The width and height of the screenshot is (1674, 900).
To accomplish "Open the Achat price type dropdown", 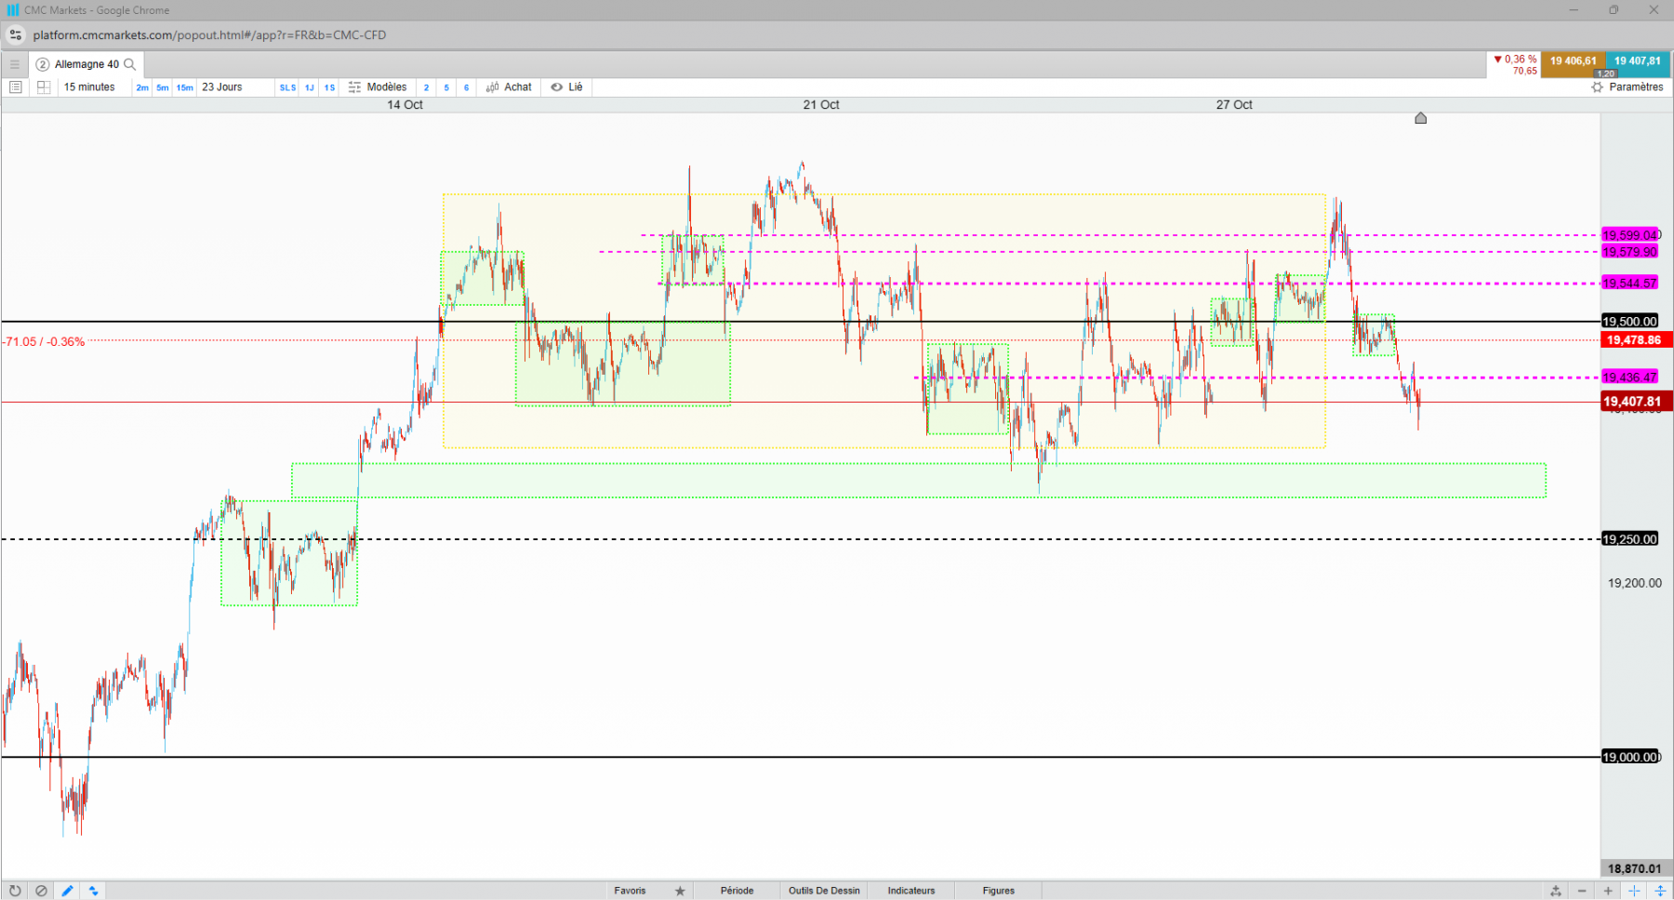I will 509,87.
